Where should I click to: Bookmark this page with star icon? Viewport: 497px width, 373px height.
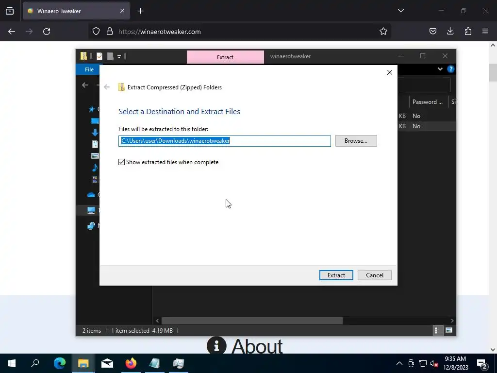[x=383, y=31]
